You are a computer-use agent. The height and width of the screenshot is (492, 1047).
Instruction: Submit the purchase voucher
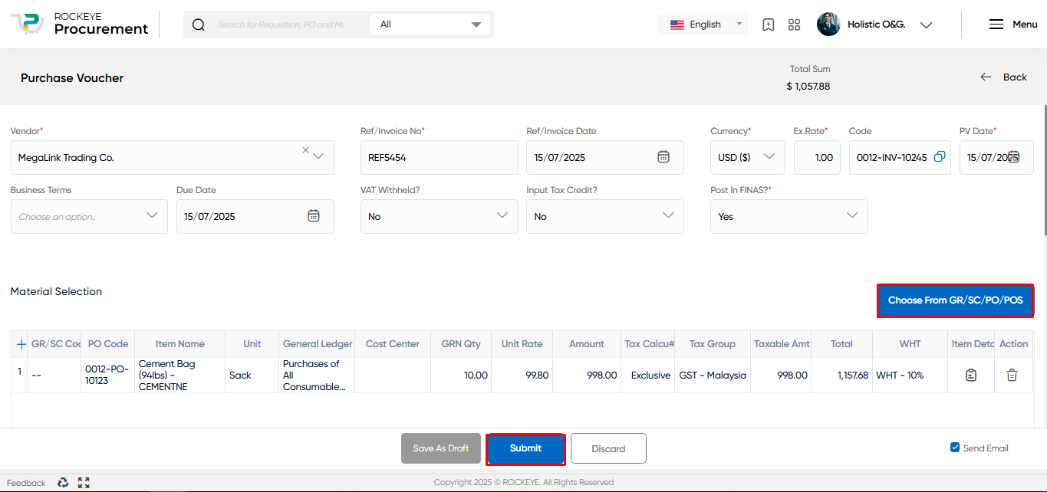[x=525, y=448]
